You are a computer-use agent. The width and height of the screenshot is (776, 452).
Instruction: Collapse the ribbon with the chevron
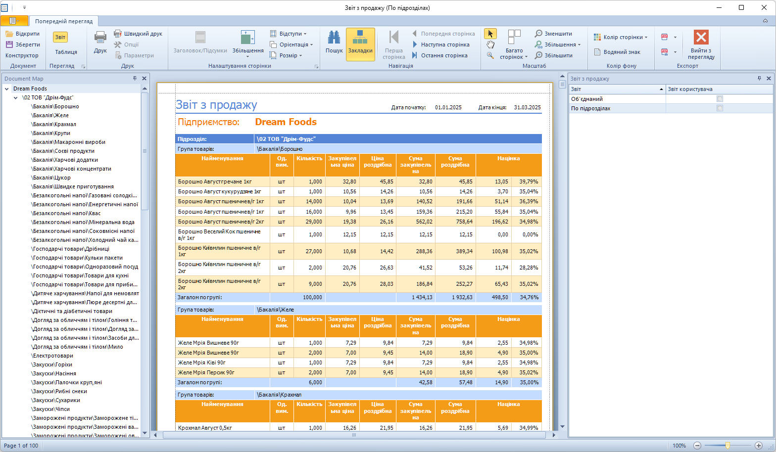765,21
